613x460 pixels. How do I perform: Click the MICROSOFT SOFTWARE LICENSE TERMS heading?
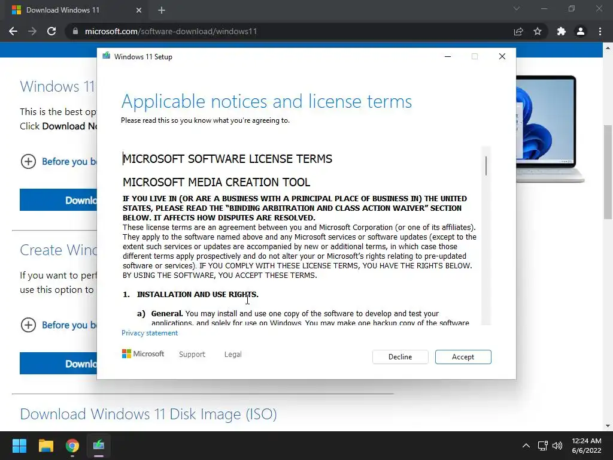click(x=227, y=159)
